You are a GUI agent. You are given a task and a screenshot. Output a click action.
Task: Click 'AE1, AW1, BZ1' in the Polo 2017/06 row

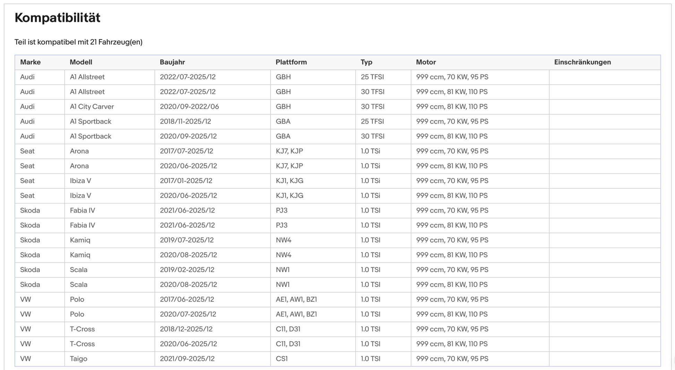[296, 299]
